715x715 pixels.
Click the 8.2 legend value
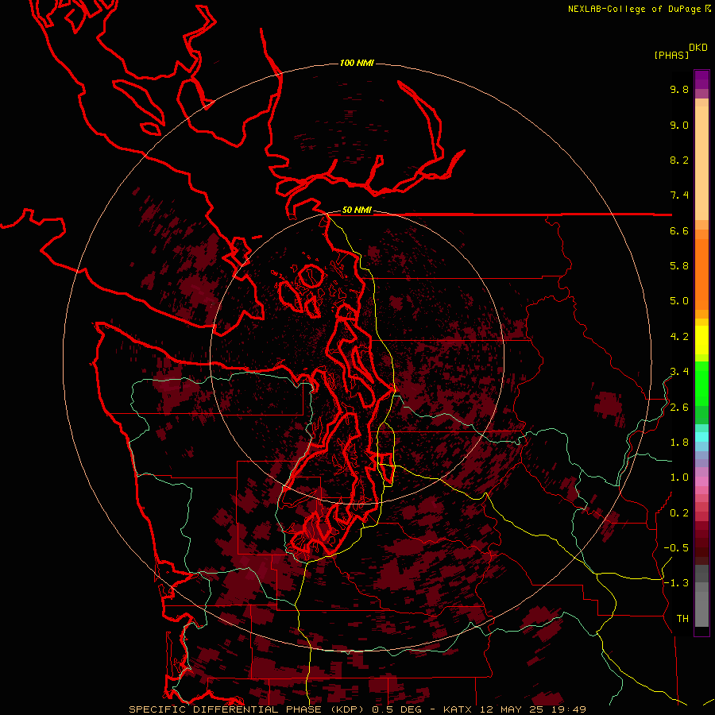679,160
